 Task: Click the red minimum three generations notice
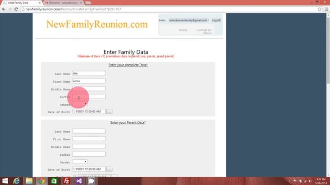[x=126, y=56]
